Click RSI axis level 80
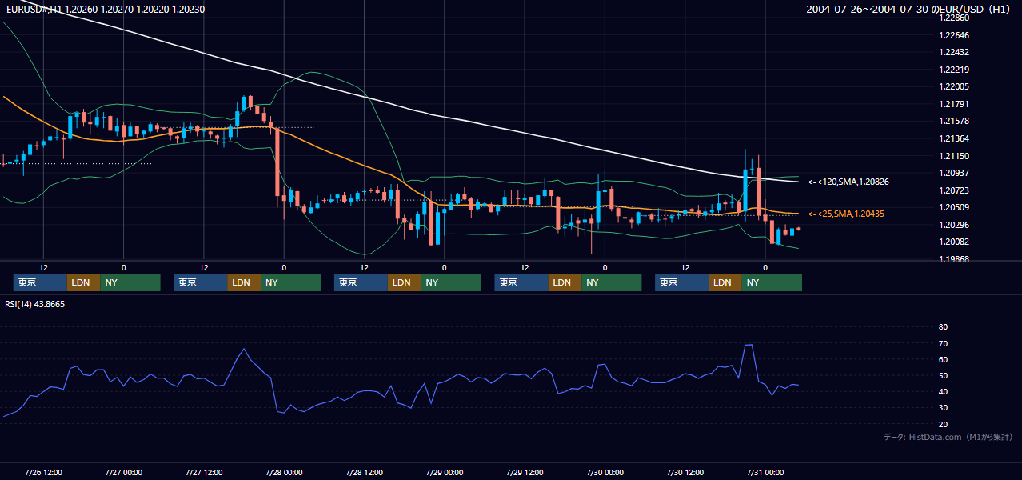1022x480 pixels. pyautogui.click(x=943, y=327)
